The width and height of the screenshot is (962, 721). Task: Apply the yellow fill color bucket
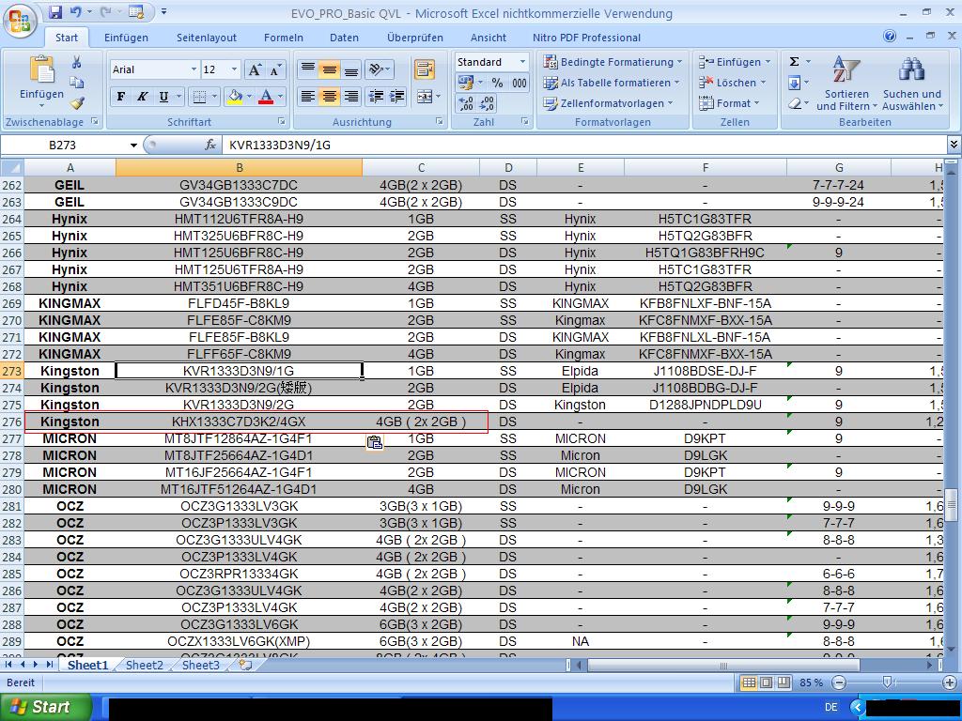pyautogui.click(x=234, y=97)
